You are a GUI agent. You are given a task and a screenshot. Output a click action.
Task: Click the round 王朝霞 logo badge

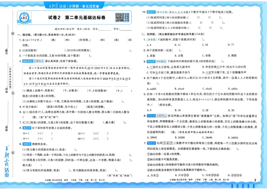[x=24, y=18]
